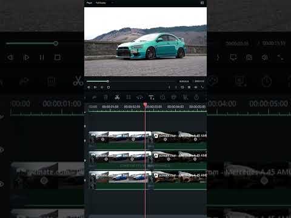This screenshot has width=291, height=218.
Task: Select the top track's first car clip
Action: tap(120, 140)
